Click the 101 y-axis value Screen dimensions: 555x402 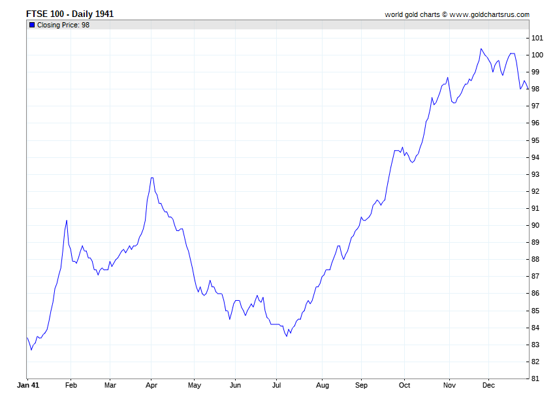[x=537, y=38]
